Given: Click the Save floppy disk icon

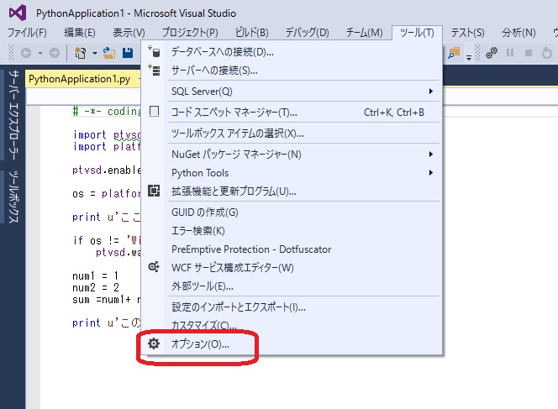Looking at the screenshot, I should pyautogui.click(x=128, y=53).
